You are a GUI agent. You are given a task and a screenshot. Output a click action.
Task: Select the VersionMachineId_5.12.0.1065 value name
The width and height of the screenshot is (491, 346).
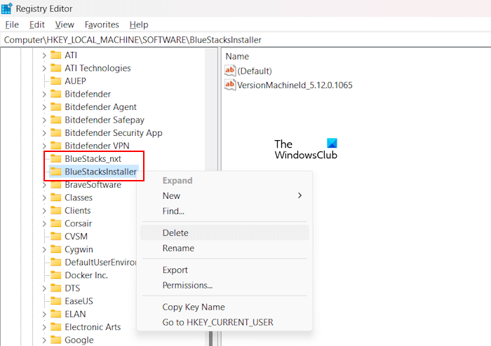pos(295,85)
